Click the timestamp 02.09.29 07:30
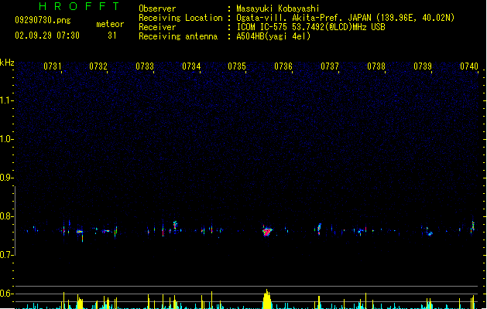 (x=47, y=36)
